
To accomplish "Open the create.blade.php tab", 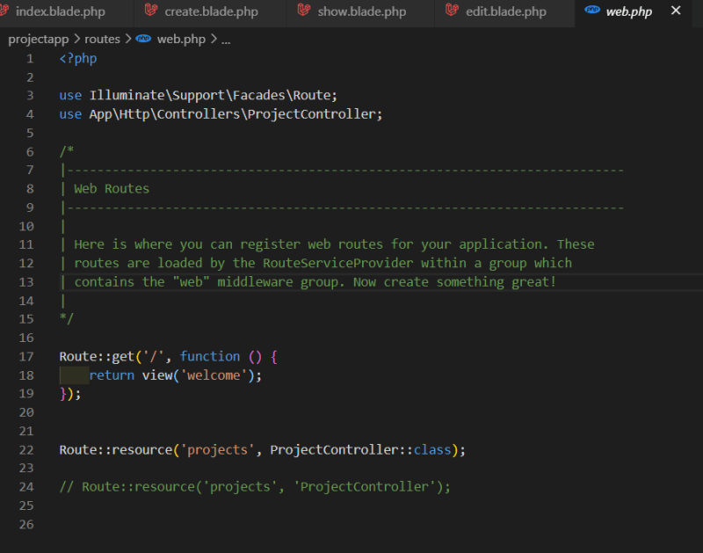I will tap(211, 11).
